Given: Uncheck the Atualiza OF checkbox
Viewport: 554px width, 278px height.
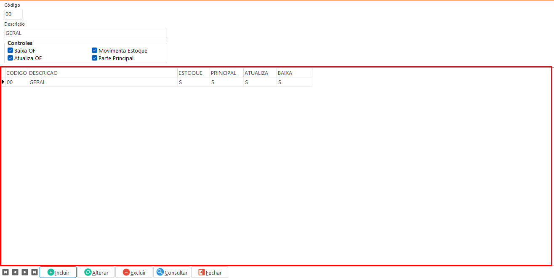Looking at the screenshot, I should point(11,58).
